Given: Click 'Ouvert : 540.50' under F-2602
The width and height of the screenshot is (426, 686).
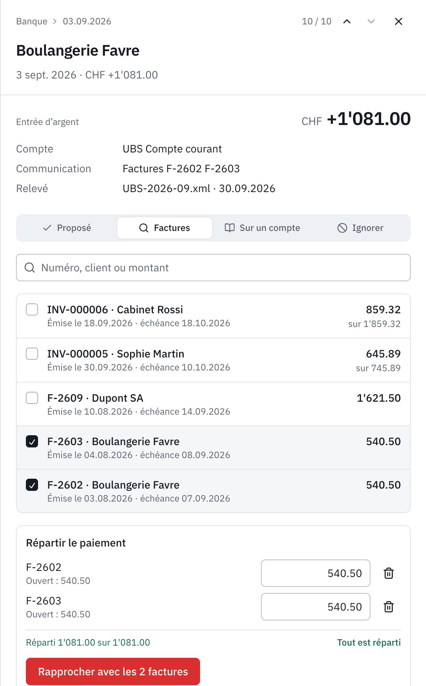Looking at the screenshot, I should tap(58, 581).
